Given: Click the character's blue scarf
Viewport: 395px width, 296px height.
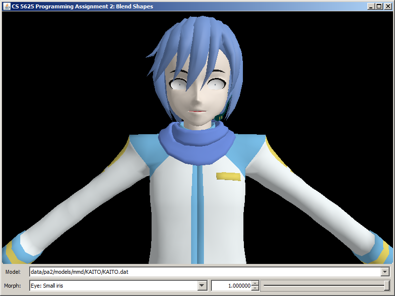Looking at the screenshot, I should tap(197, 143).
